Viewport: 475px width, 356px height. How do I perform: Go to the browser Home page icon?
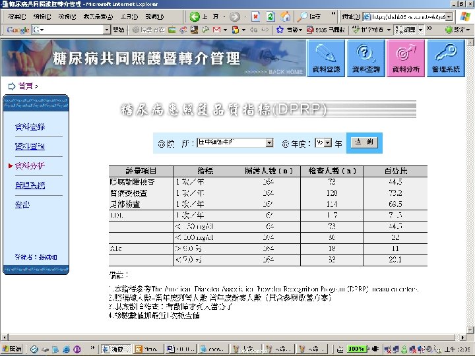tap(285, 16)
